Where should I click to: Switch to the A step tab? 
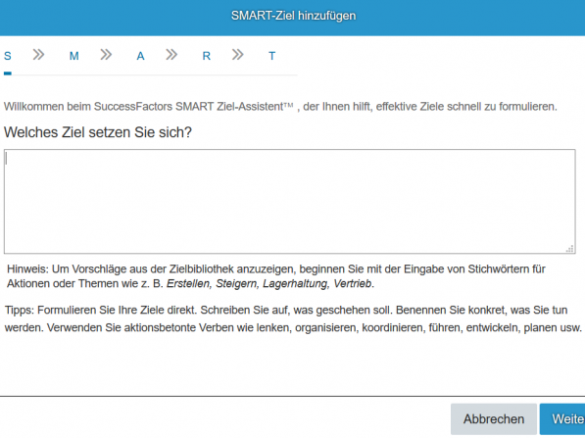tap(140, 56)
